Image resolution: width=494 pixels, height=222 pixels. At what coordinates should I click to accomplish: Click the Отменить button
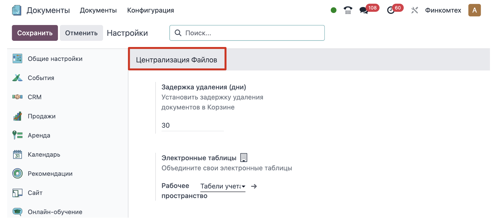click(81, 33)
